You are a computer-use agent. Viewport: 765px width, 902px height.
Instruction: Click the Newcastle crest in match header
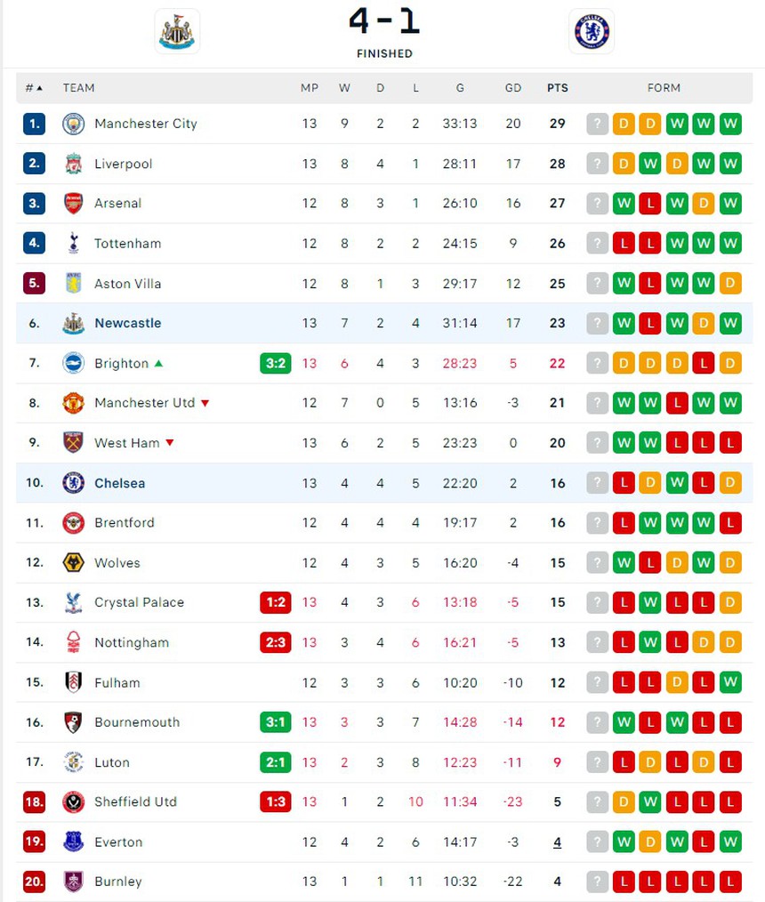pyautogui.click(x=176, y=32)
